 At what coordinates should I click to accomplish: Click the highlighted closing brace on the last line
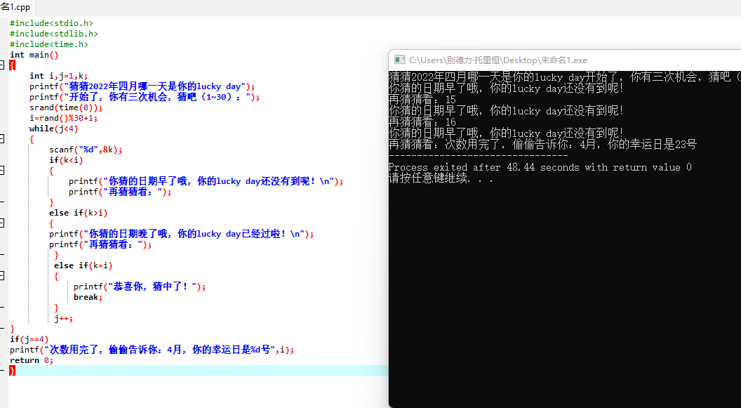(x=13, y=371)
